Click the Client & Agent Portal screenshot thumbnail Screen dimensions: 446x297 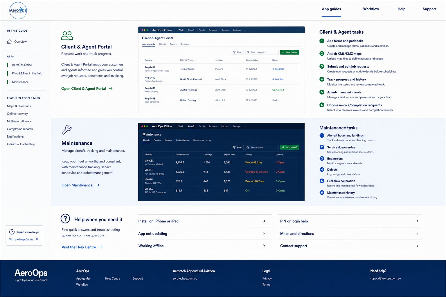click(221, 70)
